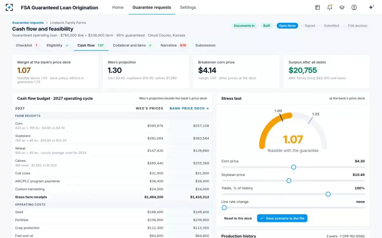The width and height of the screenshot is (382, 238).
Task: Open Collateral and liens tab
Action: click(x=132, y=45)
